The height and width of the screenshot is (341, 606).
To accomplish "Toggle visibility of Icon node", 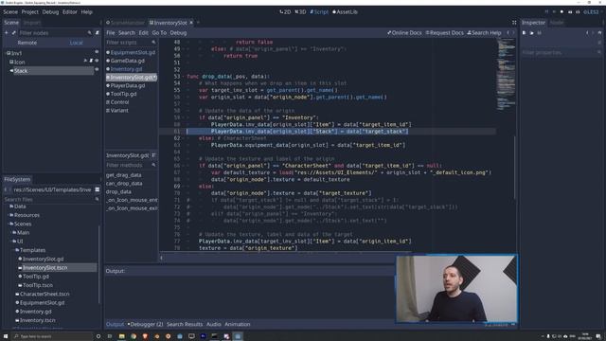I will click(x=97, y=61).
